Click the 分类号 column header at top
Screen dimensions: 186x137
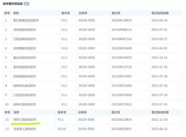point(83,13)
